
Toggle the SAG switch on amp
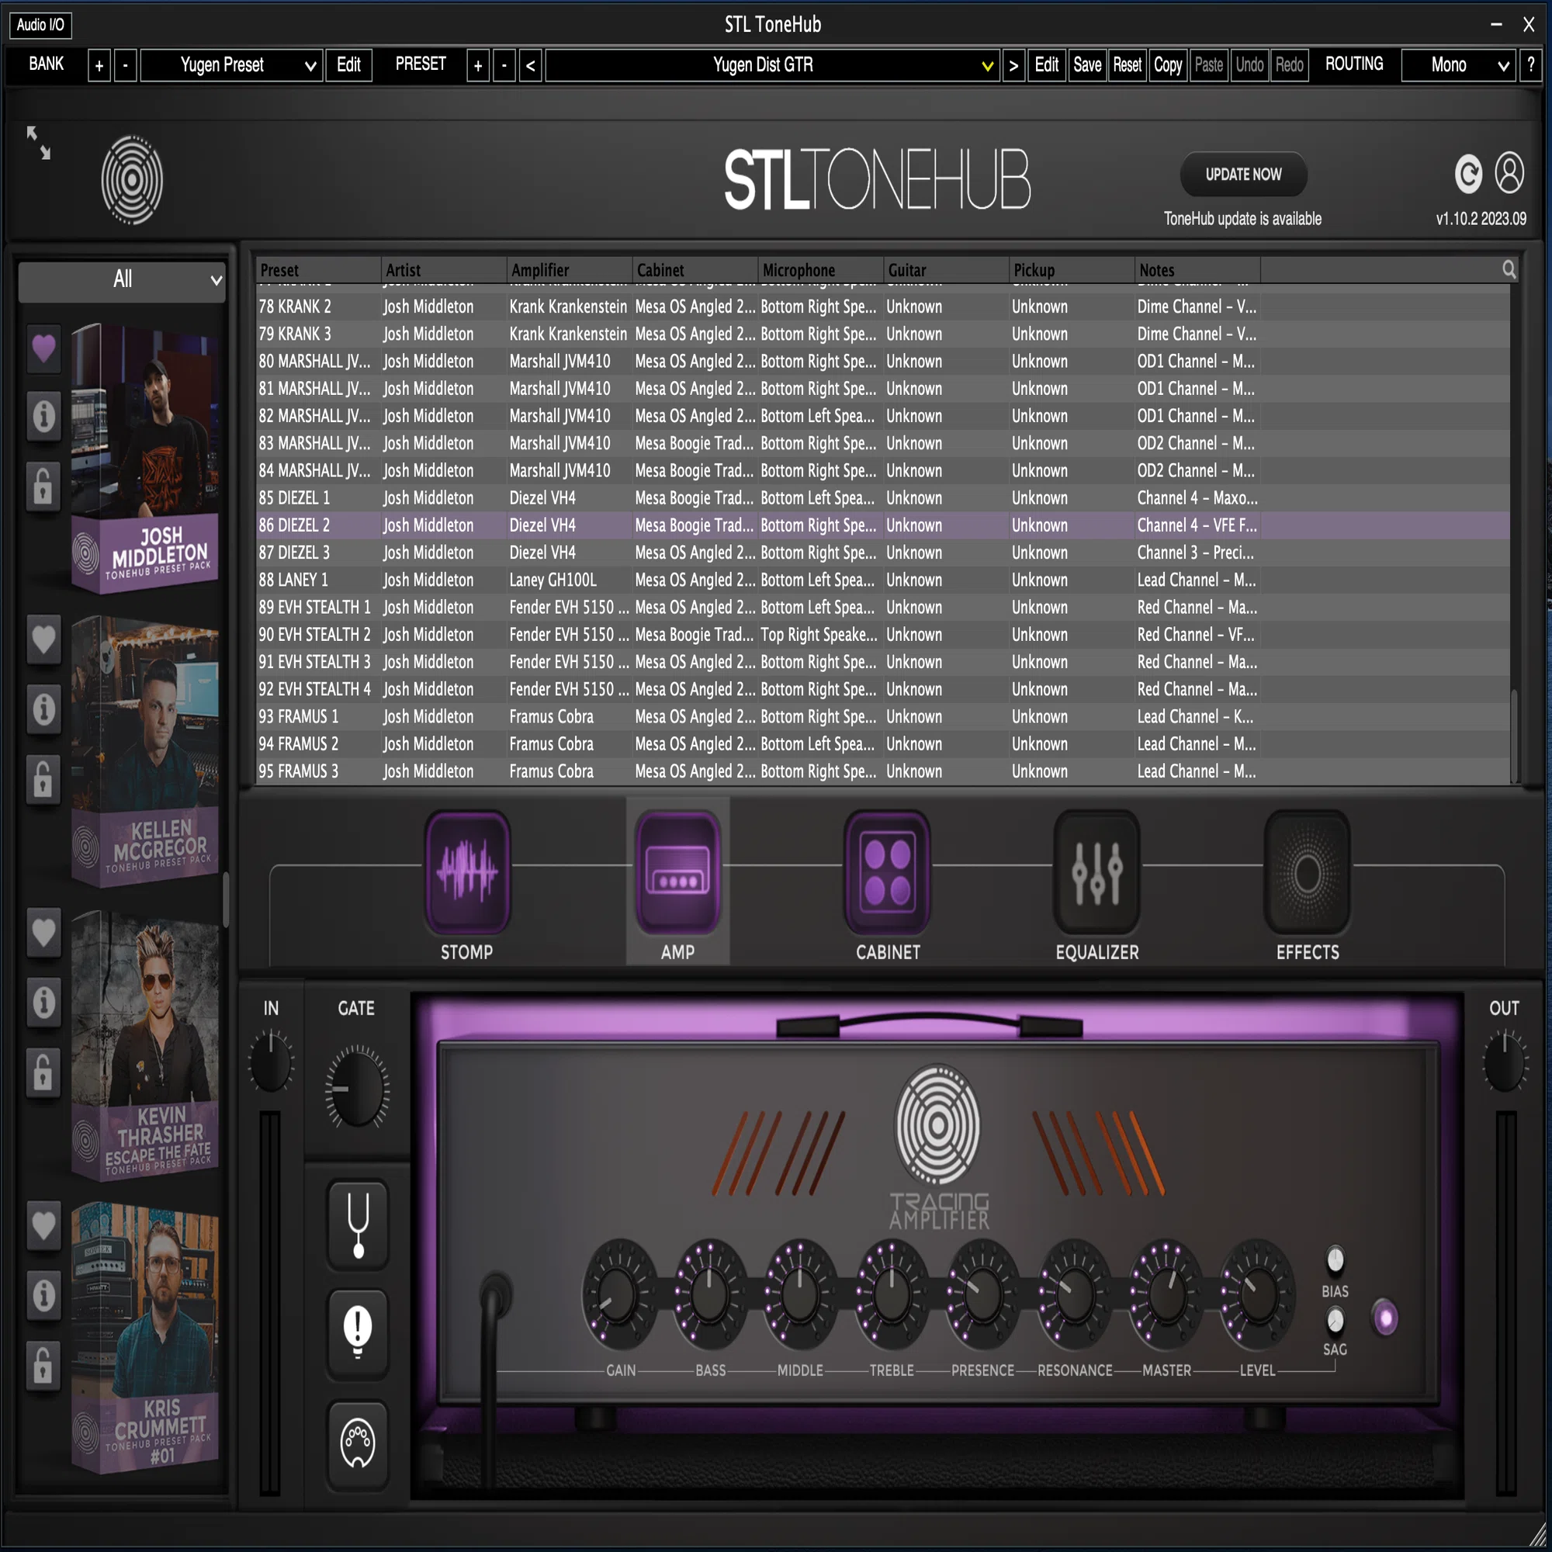(1335, 1319)
